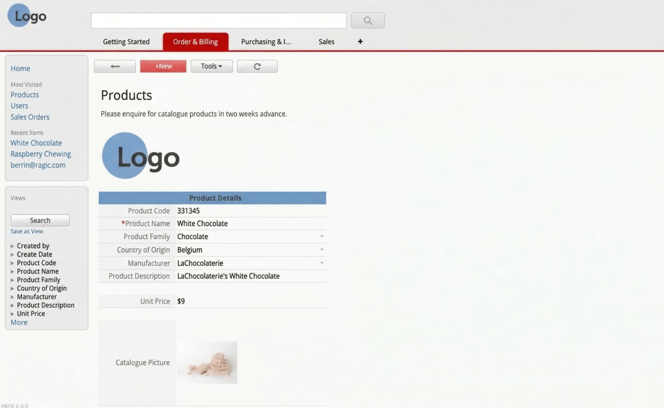
Task: Click the refresh icon in the toolbar
Action: (x=257, y=66)
